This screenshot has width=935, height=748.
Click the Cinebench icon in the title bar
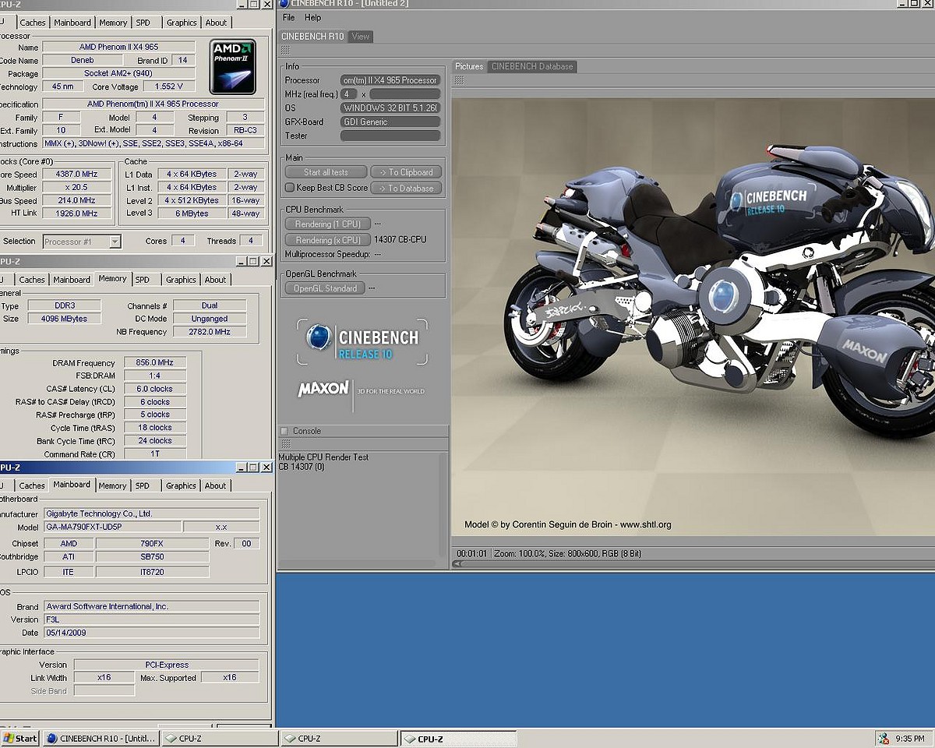pos(284,5)
